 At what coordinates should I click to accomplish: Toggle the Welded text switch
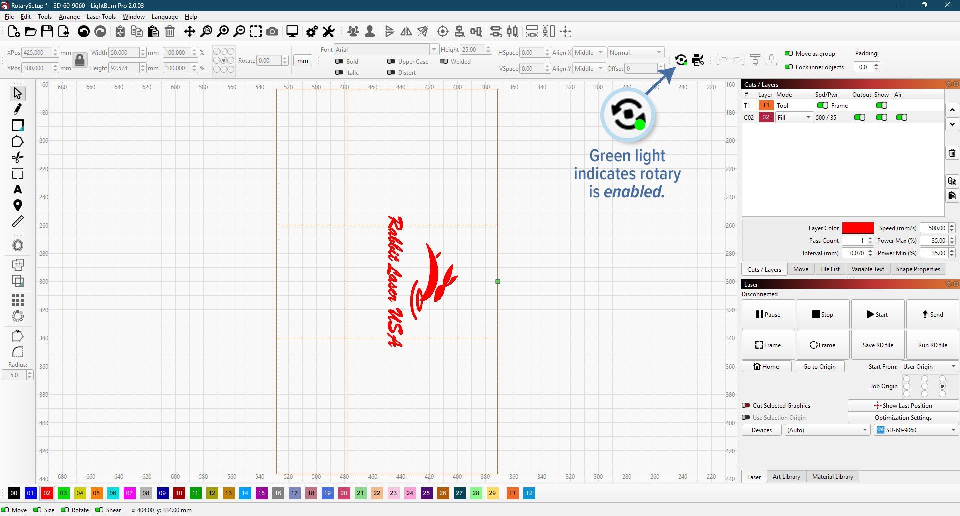tap(444, 61)
